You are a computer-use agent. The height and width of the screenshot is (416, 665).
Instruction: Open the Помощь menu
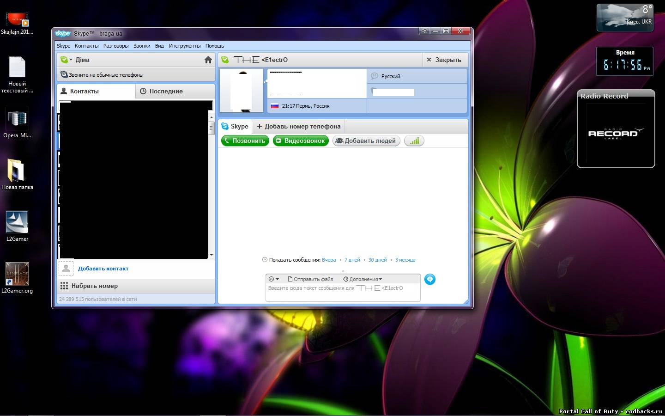click(215, 46)
